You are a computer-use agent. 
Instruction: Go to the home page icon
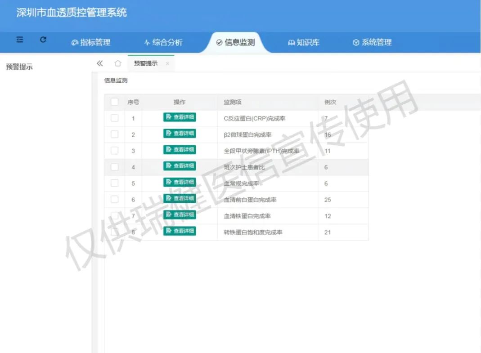tap(118, 63)
